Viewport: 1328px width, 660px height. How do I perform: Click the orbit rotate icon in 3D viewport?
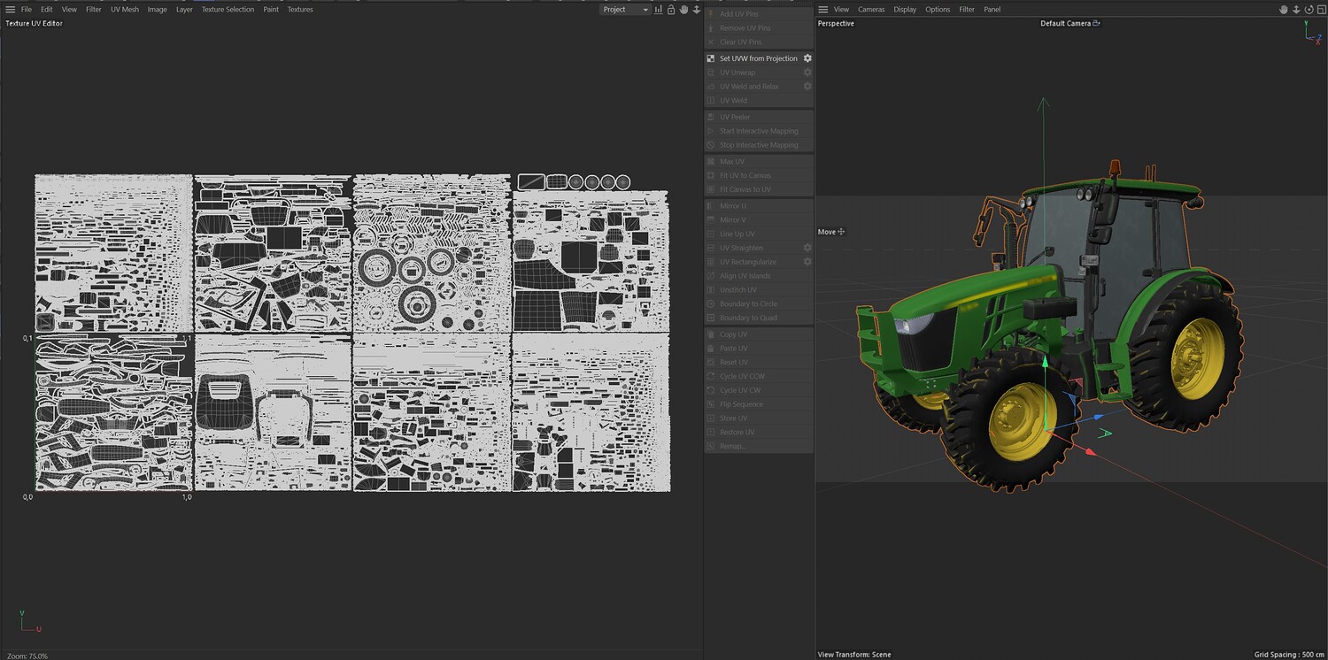[x=1309, y=10]
